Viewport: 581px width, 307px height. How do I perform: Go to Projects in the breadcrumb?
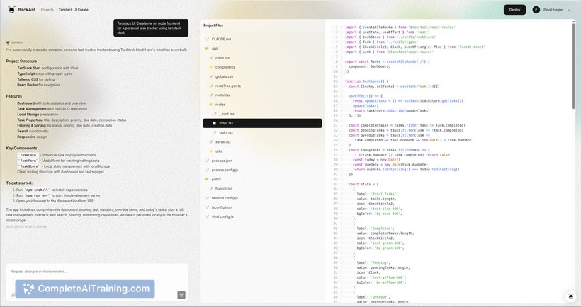tap(47, 10)
